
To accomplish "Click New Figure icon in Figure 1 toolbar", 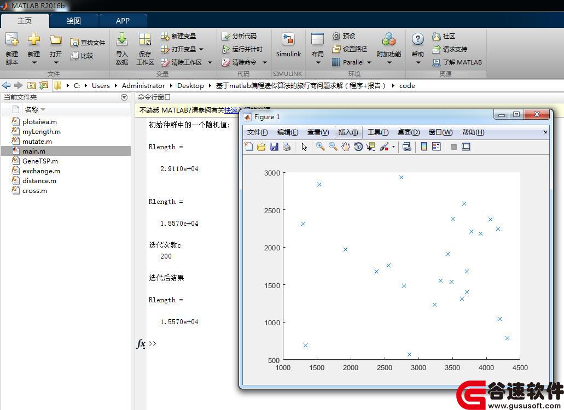I will (249, 147).
